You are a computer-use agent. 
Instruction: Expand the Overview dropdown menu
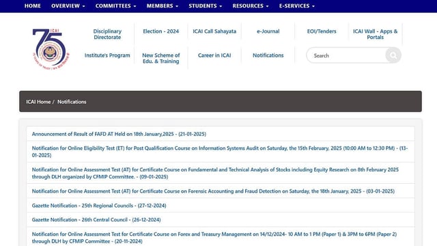(68, 6)
